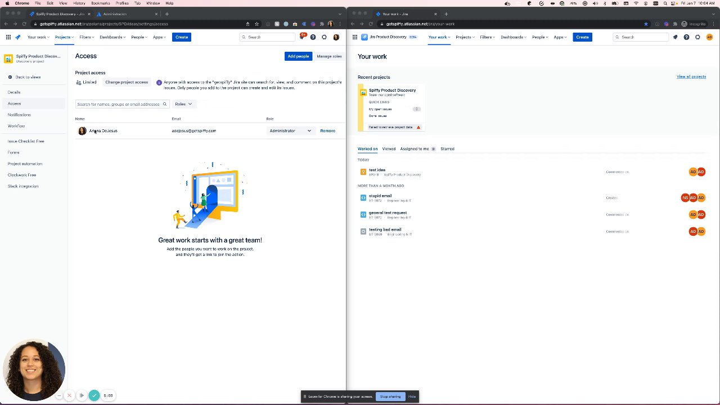720x405 pixels.
Task: Open test idea issue in Worked on
Action: (x=377, y=170)
